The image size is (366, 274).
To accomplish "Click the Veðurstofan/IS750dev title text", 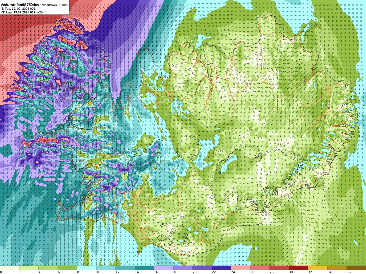I will tap(20, 5).
